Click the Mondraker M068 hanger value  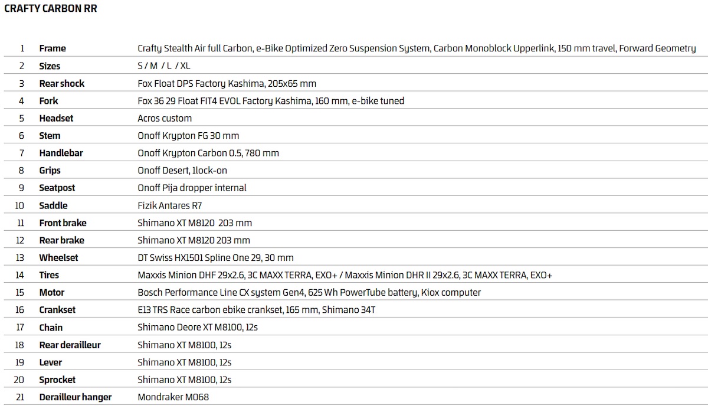[x=173, y=397]
